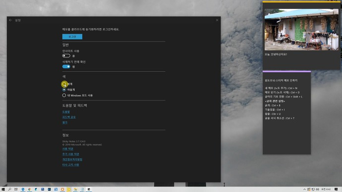
Task: Open the 도움말 help link
Action: tap(66, 112)
